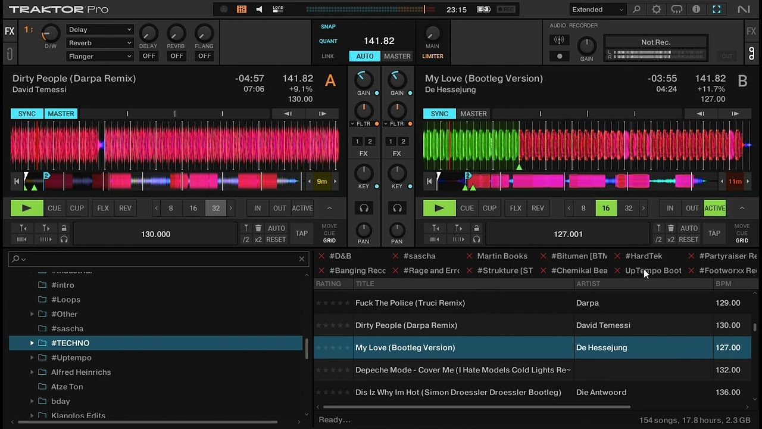Open the Reverb effect dropdown
This screenshot has width=762, height=429.
(99, 43)
